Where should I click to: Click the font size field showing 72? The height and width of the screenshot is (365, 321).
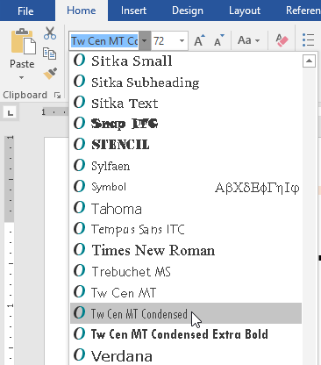tap(164, 41)
